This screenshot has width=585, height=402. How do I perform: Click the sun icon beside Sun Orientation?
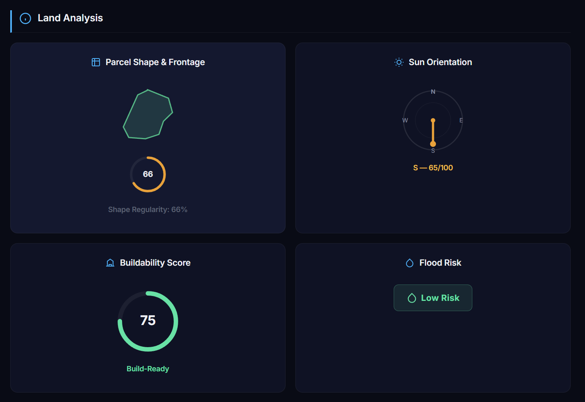point(399,62)
